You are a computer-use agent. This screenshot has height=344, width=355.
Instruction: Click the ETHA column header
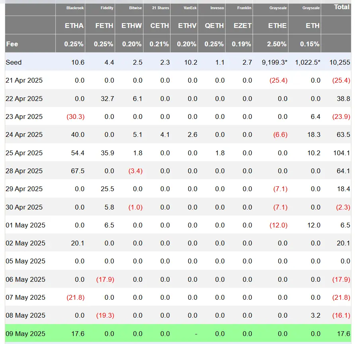[x=74, y=26]
